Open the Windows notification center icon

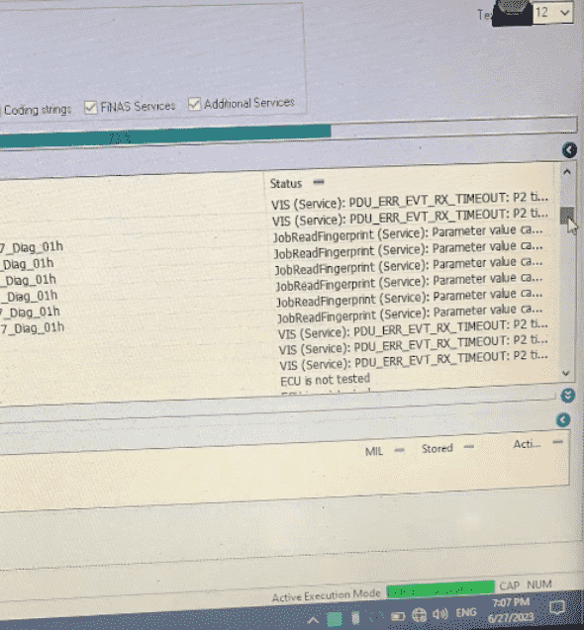click(x=557, y=607)
